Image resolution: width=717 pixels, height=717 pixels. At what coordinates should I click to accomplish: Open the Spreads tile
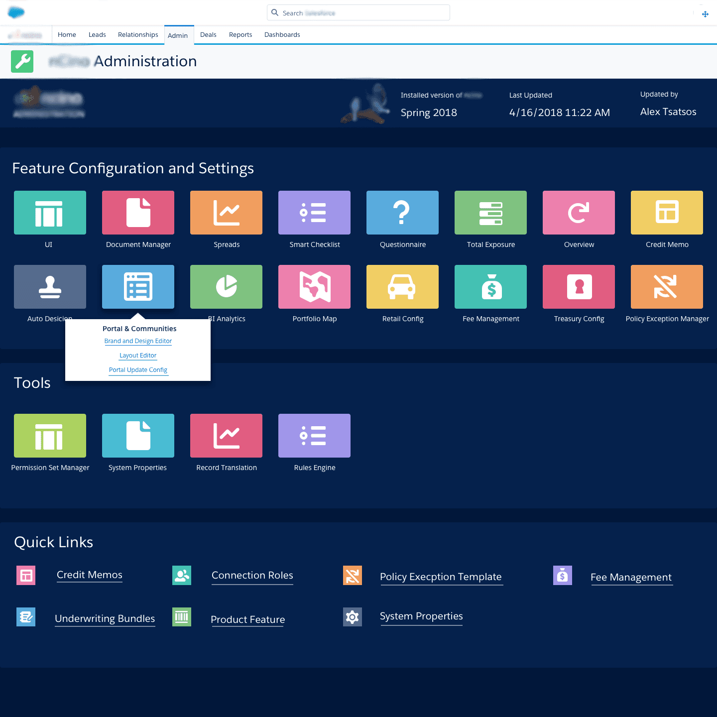tap(226, 213)
